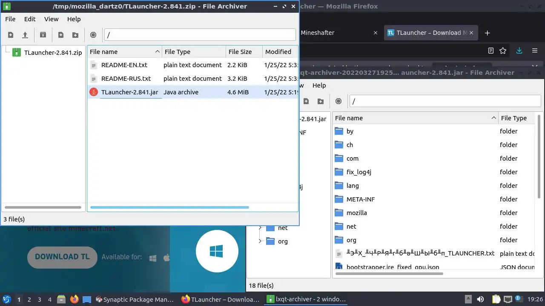545x306 pixels.
Task: Click Firefox downloads arrow icon
Action: click(519, 51)
